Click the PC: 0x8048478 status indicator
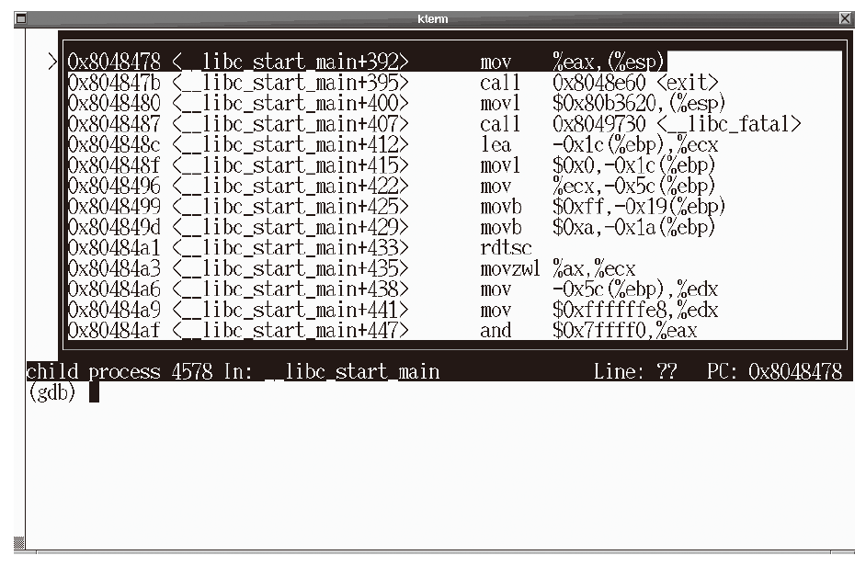The image size is (866, 567). (774, 372)
